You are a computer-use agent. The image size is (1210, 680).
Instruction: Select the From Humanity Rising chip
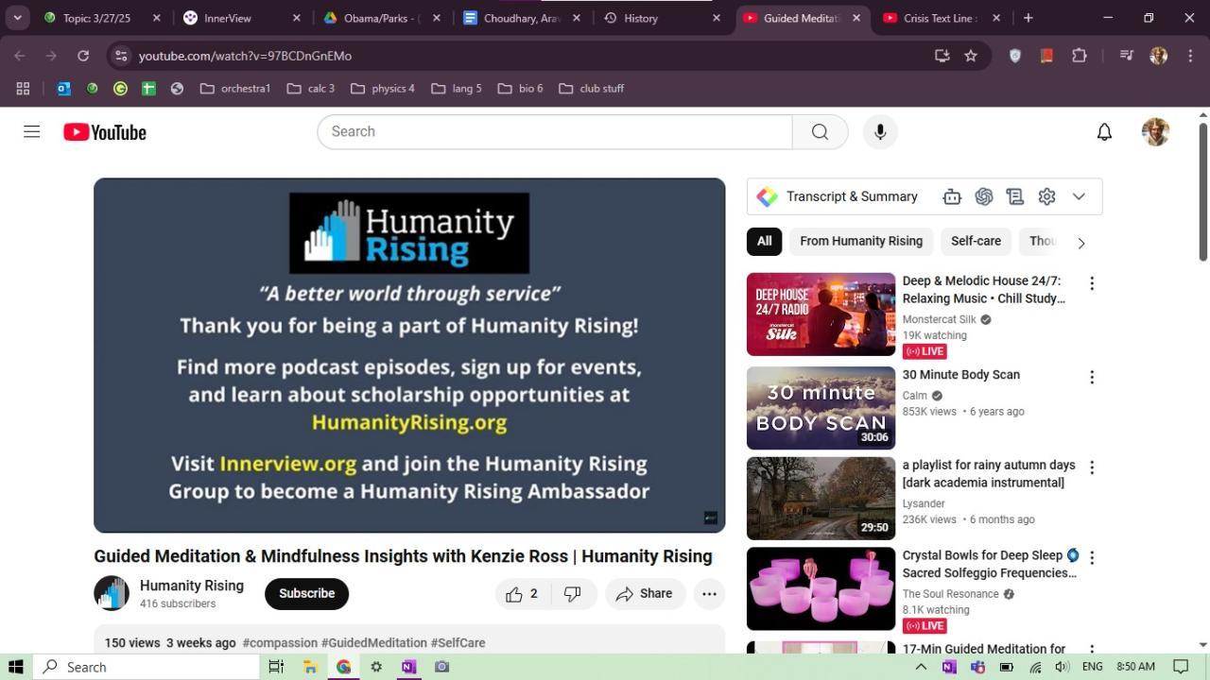(861, 242)
